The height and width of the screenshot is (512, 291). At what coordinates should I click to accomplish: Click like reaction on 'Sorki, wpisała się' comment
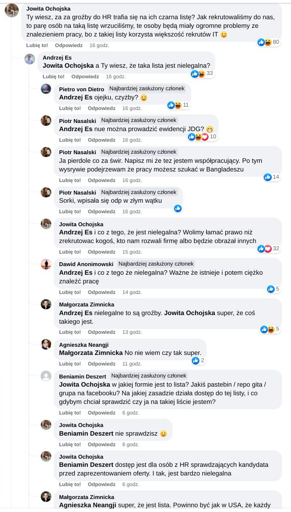(178, 208)
